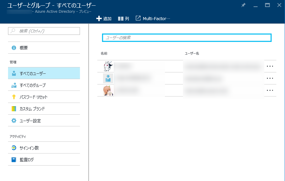Sort by ユーザー名 column header
This screenshot has height=181, width=285.
tap(192, 53)
